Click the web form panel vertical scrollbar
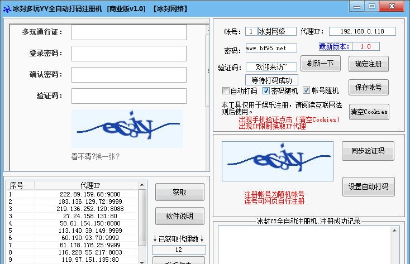The height and width of the screenshot is (264, 410). click(x=207, y=70)
